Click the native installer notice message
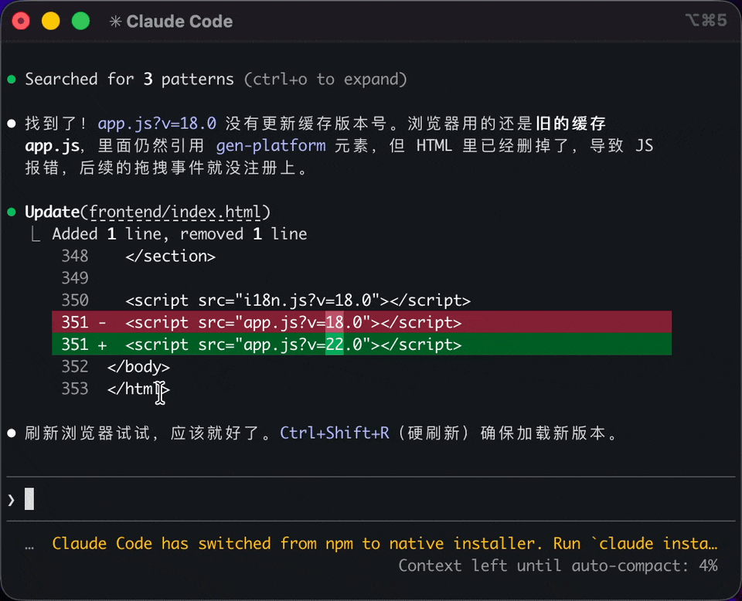This screenshot has width=742, height=601. click(x=385, y=543)
